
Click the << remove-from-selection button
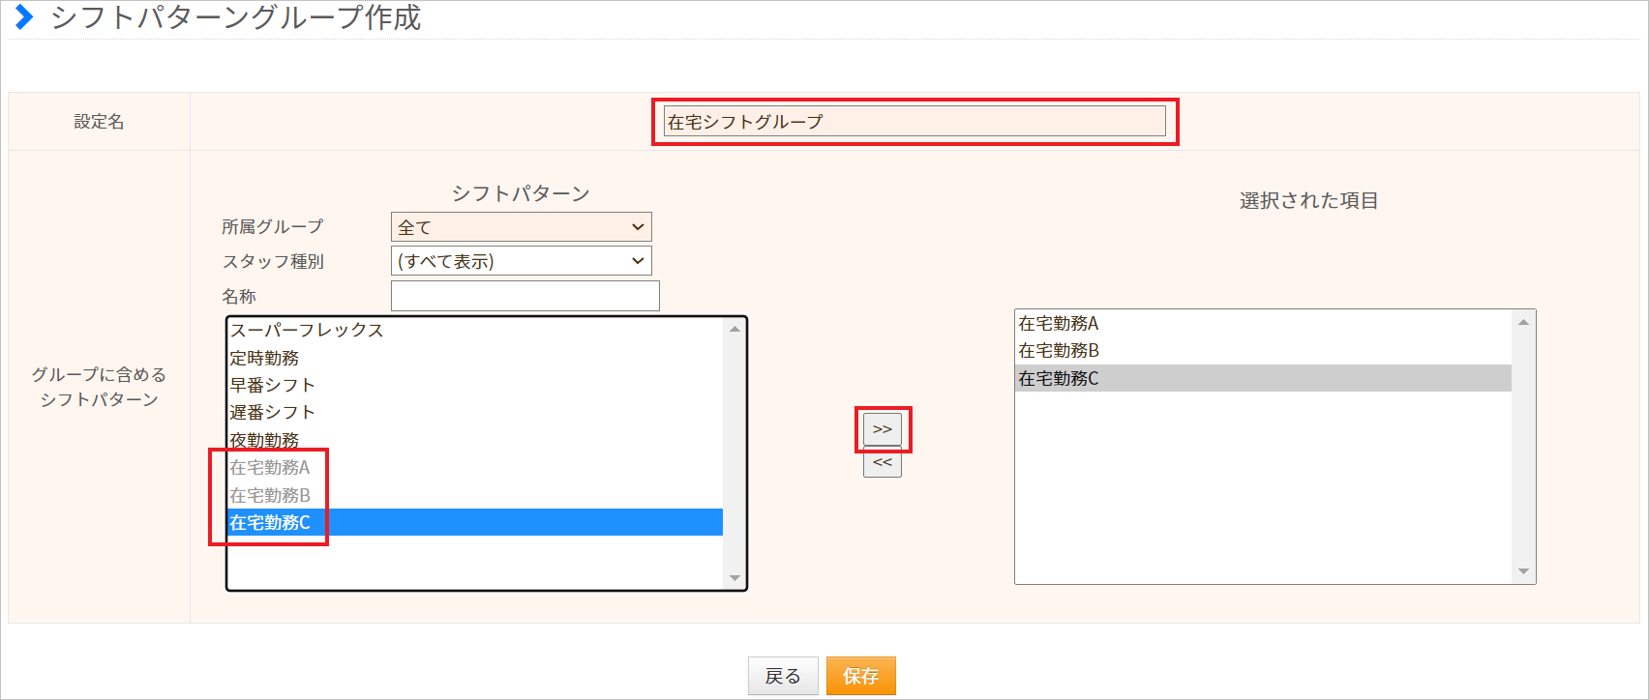point(882,463)
